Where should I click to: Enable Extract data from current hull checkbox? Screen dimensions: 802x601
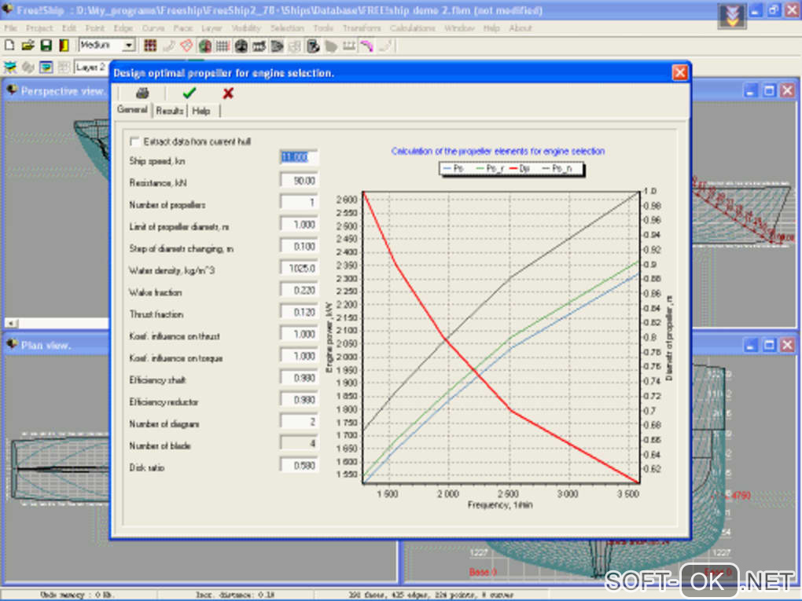pyautogui.click(x=135, y=141)
